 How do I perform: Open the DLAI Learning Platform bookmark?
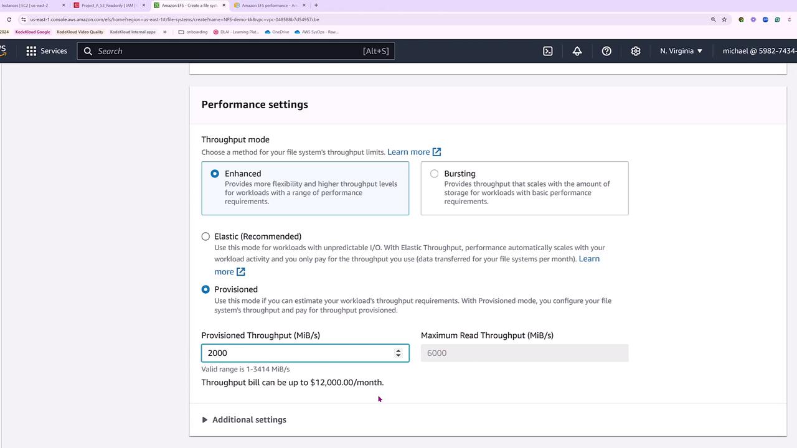point(236,32)
